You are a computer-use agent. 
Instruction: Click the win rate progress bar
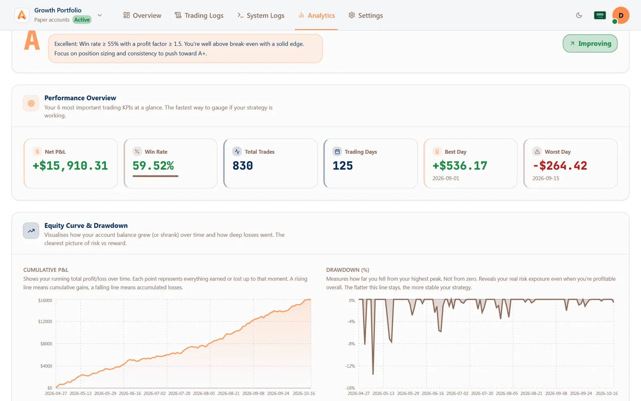coord(155,176)
